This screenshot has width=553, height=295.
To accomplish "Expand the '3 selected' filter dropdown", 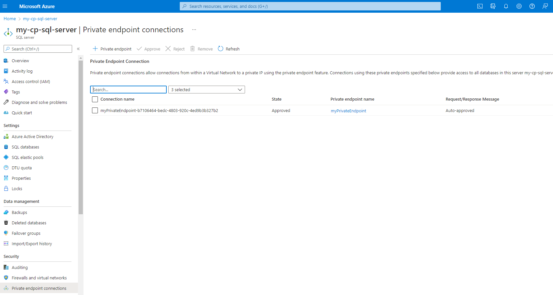I will 207,90.
